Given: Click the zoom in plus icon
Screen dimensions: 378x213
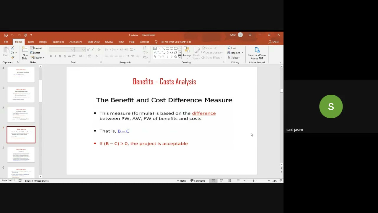Looking at the screenshot, I should point(269,181).
